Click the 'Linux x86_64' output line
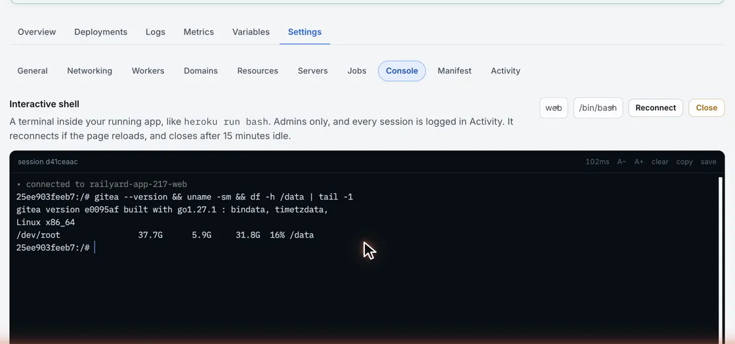This screenshot has width=735, height=344. pos(45,222)
